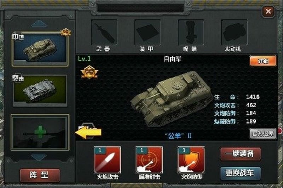This screenshot has height=188, width=283.
Task: Add a tank to the empty plus slot
Action: click(x=40, y=132)
